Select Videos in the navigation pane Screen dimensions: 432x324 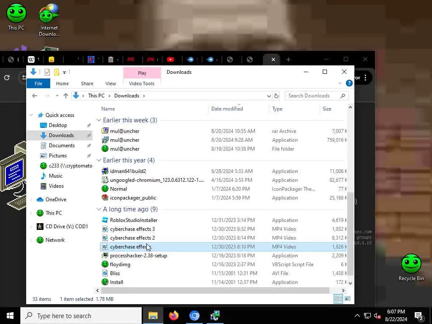pyautogui.click(x=56, y=186)
